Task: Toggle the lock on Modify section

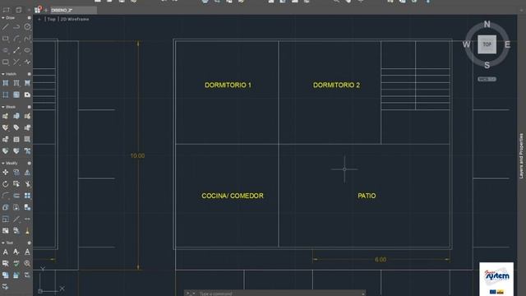Action: (30, 163)
